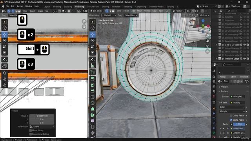
Task: Open the Orientation Global dropdown in the Move panel
Action: pos(42,127)
